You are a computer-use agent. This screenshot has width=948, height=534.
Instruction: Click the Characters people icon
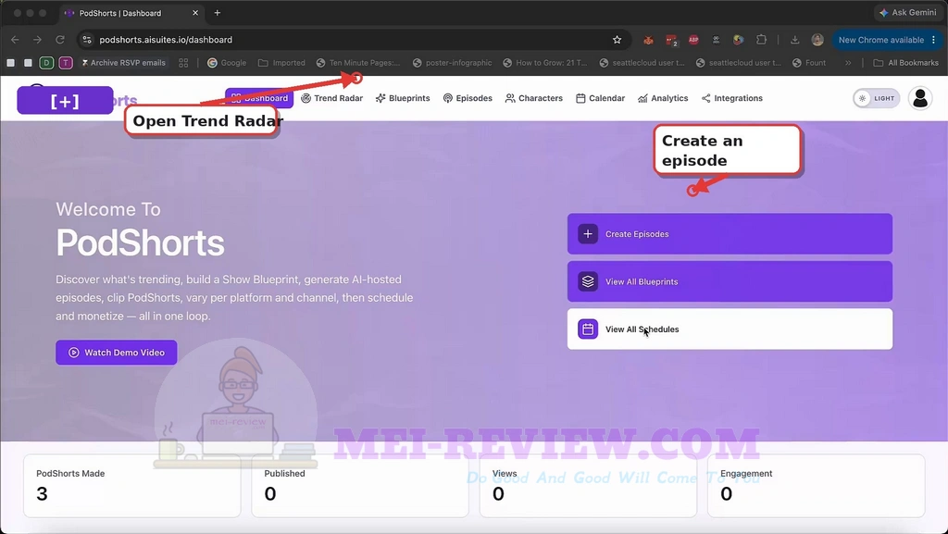[510, 98]
